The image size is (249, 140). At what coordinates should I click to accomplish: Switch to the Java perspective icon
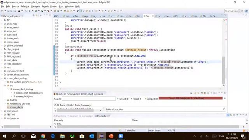(246, 11)
